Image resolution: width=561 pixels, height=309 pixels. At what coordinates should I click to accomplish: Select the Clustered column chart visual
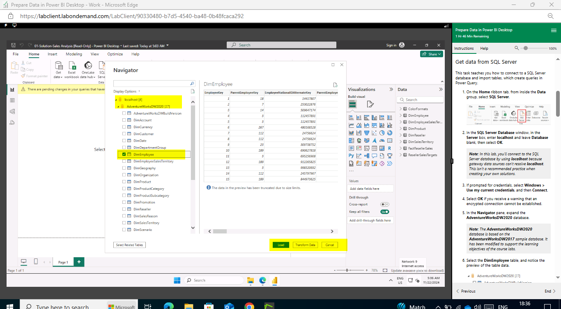point(374,118)
